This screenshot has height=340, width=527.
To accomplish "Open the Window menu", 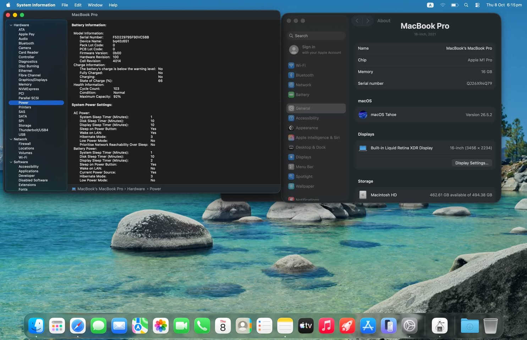I will (x=95, y=5).
